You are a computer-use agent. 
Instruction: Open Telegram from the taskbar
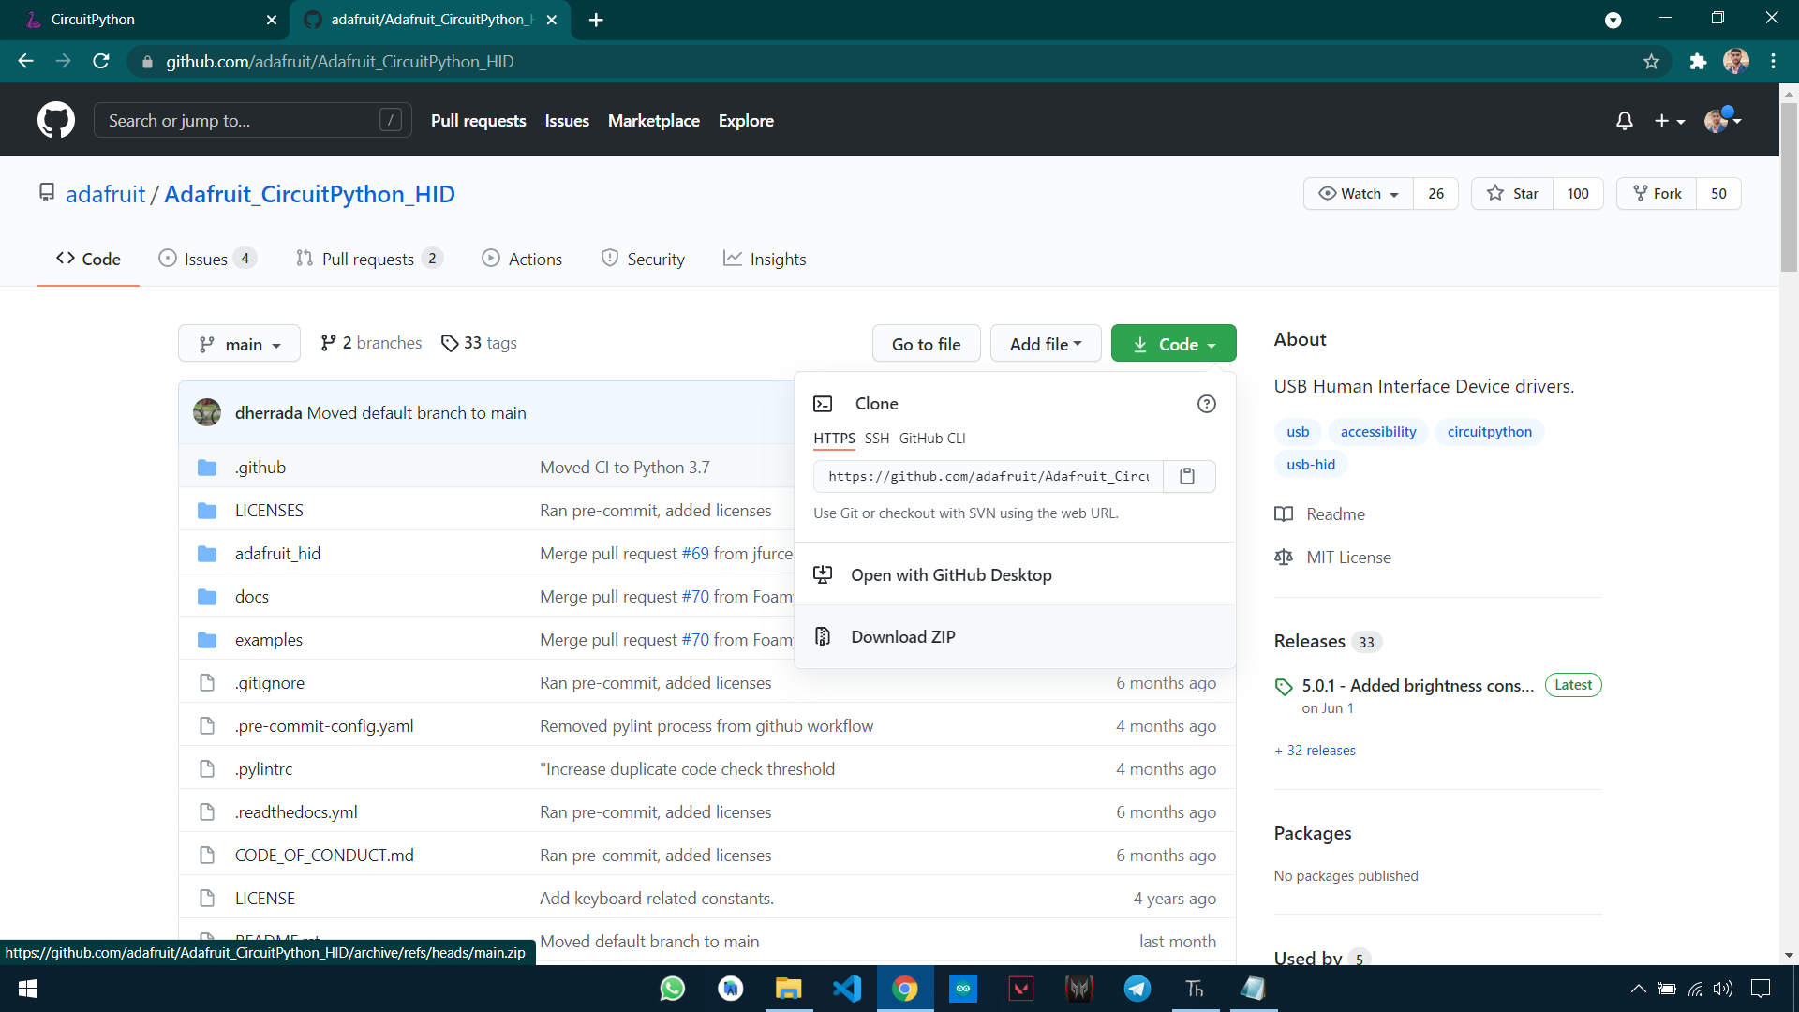(1137, 989)
